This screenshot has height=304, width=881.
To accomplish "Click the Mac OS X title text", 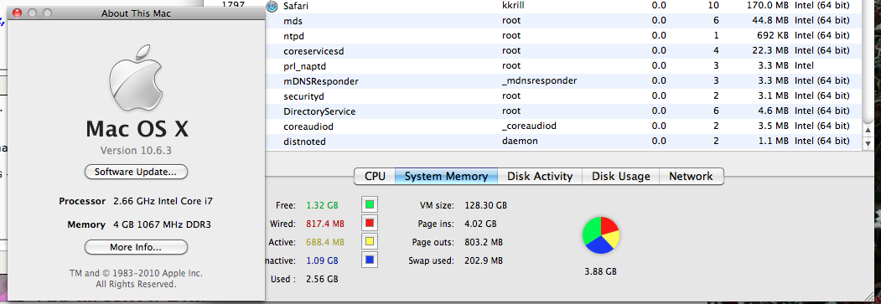I will pos(137,129).
